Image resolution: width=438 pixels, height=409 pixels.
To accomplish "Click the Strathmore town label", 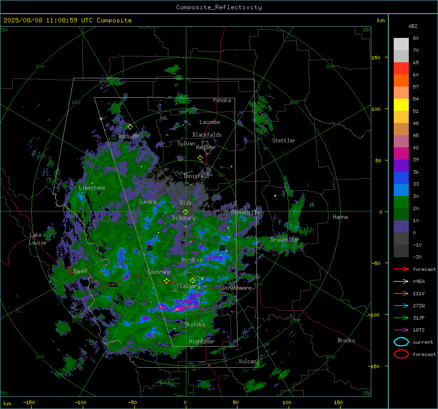I will [237, 288].
